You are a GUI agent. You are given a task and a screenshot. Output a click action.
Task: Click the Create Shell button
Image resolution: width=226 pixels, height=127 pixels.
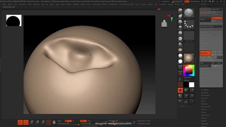click(206, 66)
